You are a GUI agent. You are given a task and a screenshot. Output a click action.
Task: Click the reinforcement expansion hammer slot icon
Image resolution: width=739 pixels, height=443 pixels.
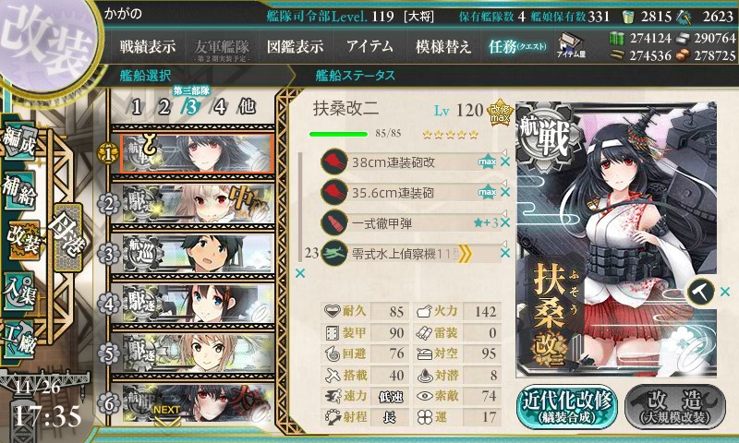tap(700, 292)
